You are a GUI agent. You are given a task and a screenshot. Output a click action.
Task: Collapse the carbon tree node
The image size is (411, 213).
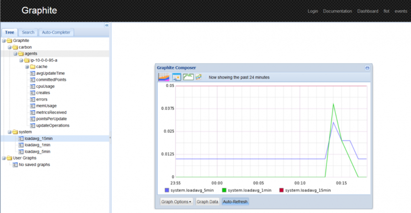click(x=10, y=47)
